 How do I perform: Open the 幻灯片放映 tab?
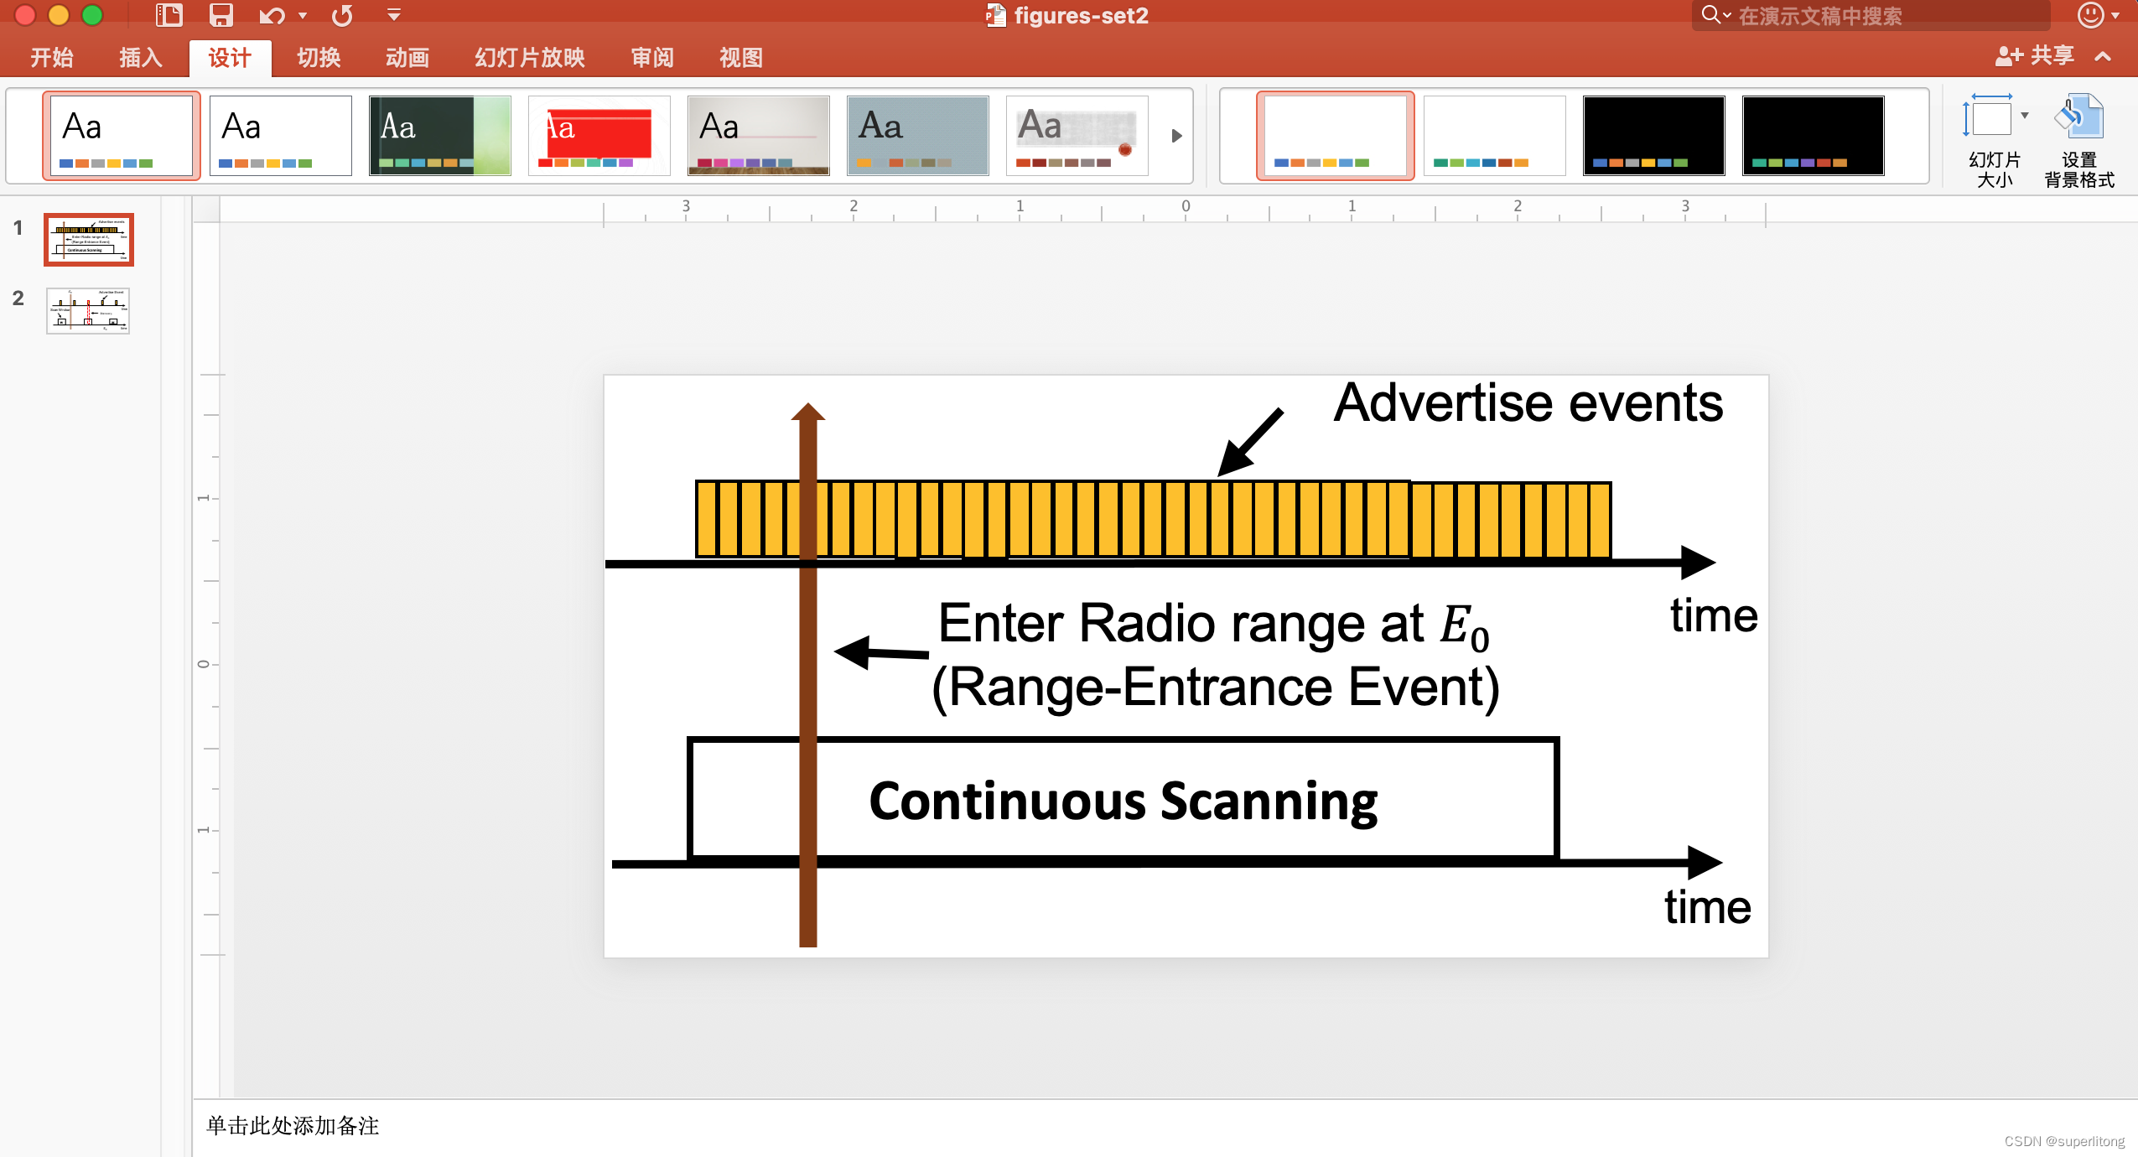(x=530, y=57)
